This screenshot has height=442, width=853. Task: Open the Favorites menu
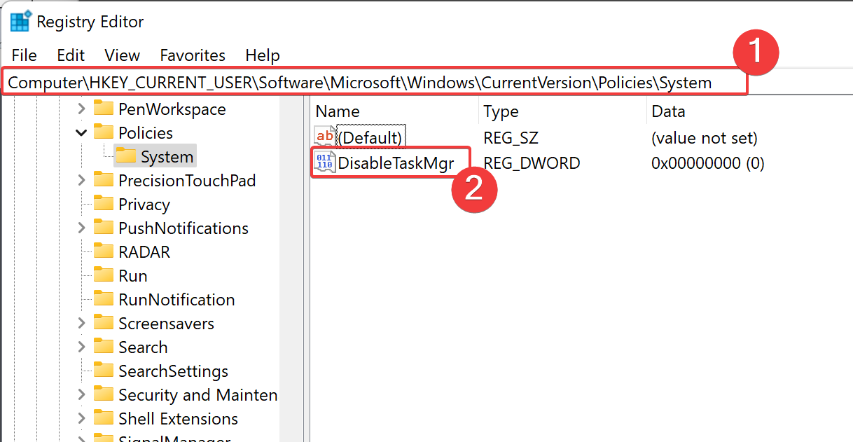pos(193,55)
